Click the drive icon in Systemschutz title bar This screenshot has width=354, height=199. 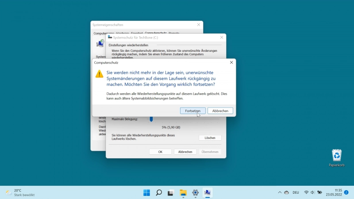click(x=110, y=37)
